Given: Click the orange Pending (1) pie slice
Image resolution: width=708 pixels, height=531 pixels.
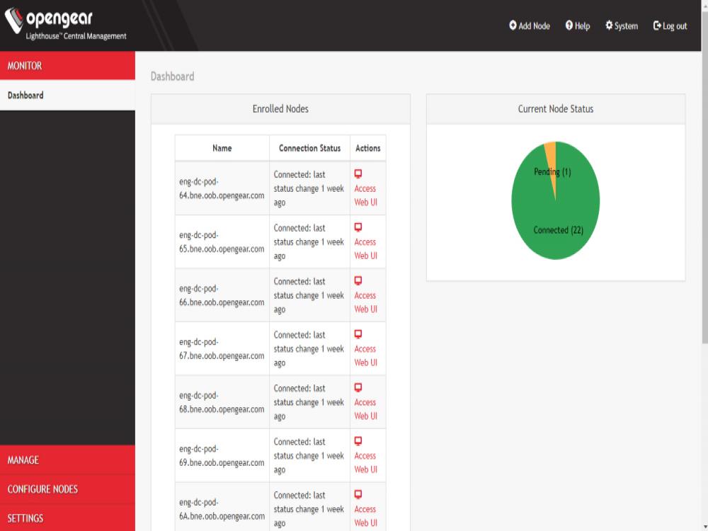Looking at the screenshot, I should [x=552, y=158].
